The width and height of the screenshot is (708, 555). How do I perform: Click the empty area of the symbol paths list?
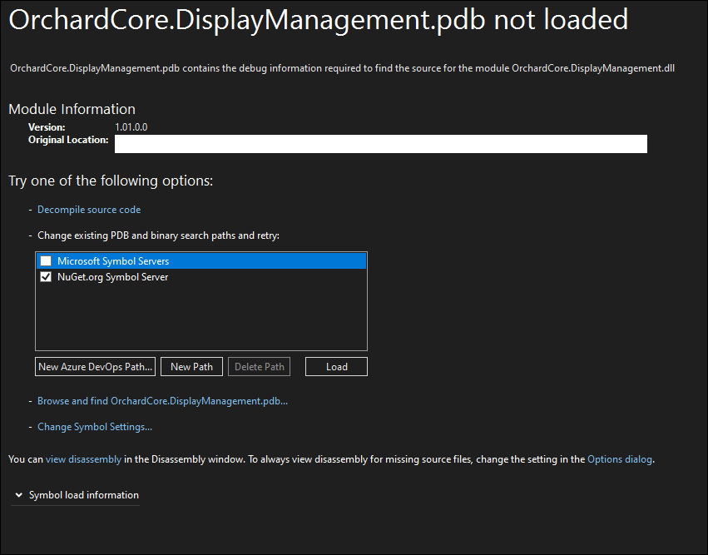coord(200,320)
